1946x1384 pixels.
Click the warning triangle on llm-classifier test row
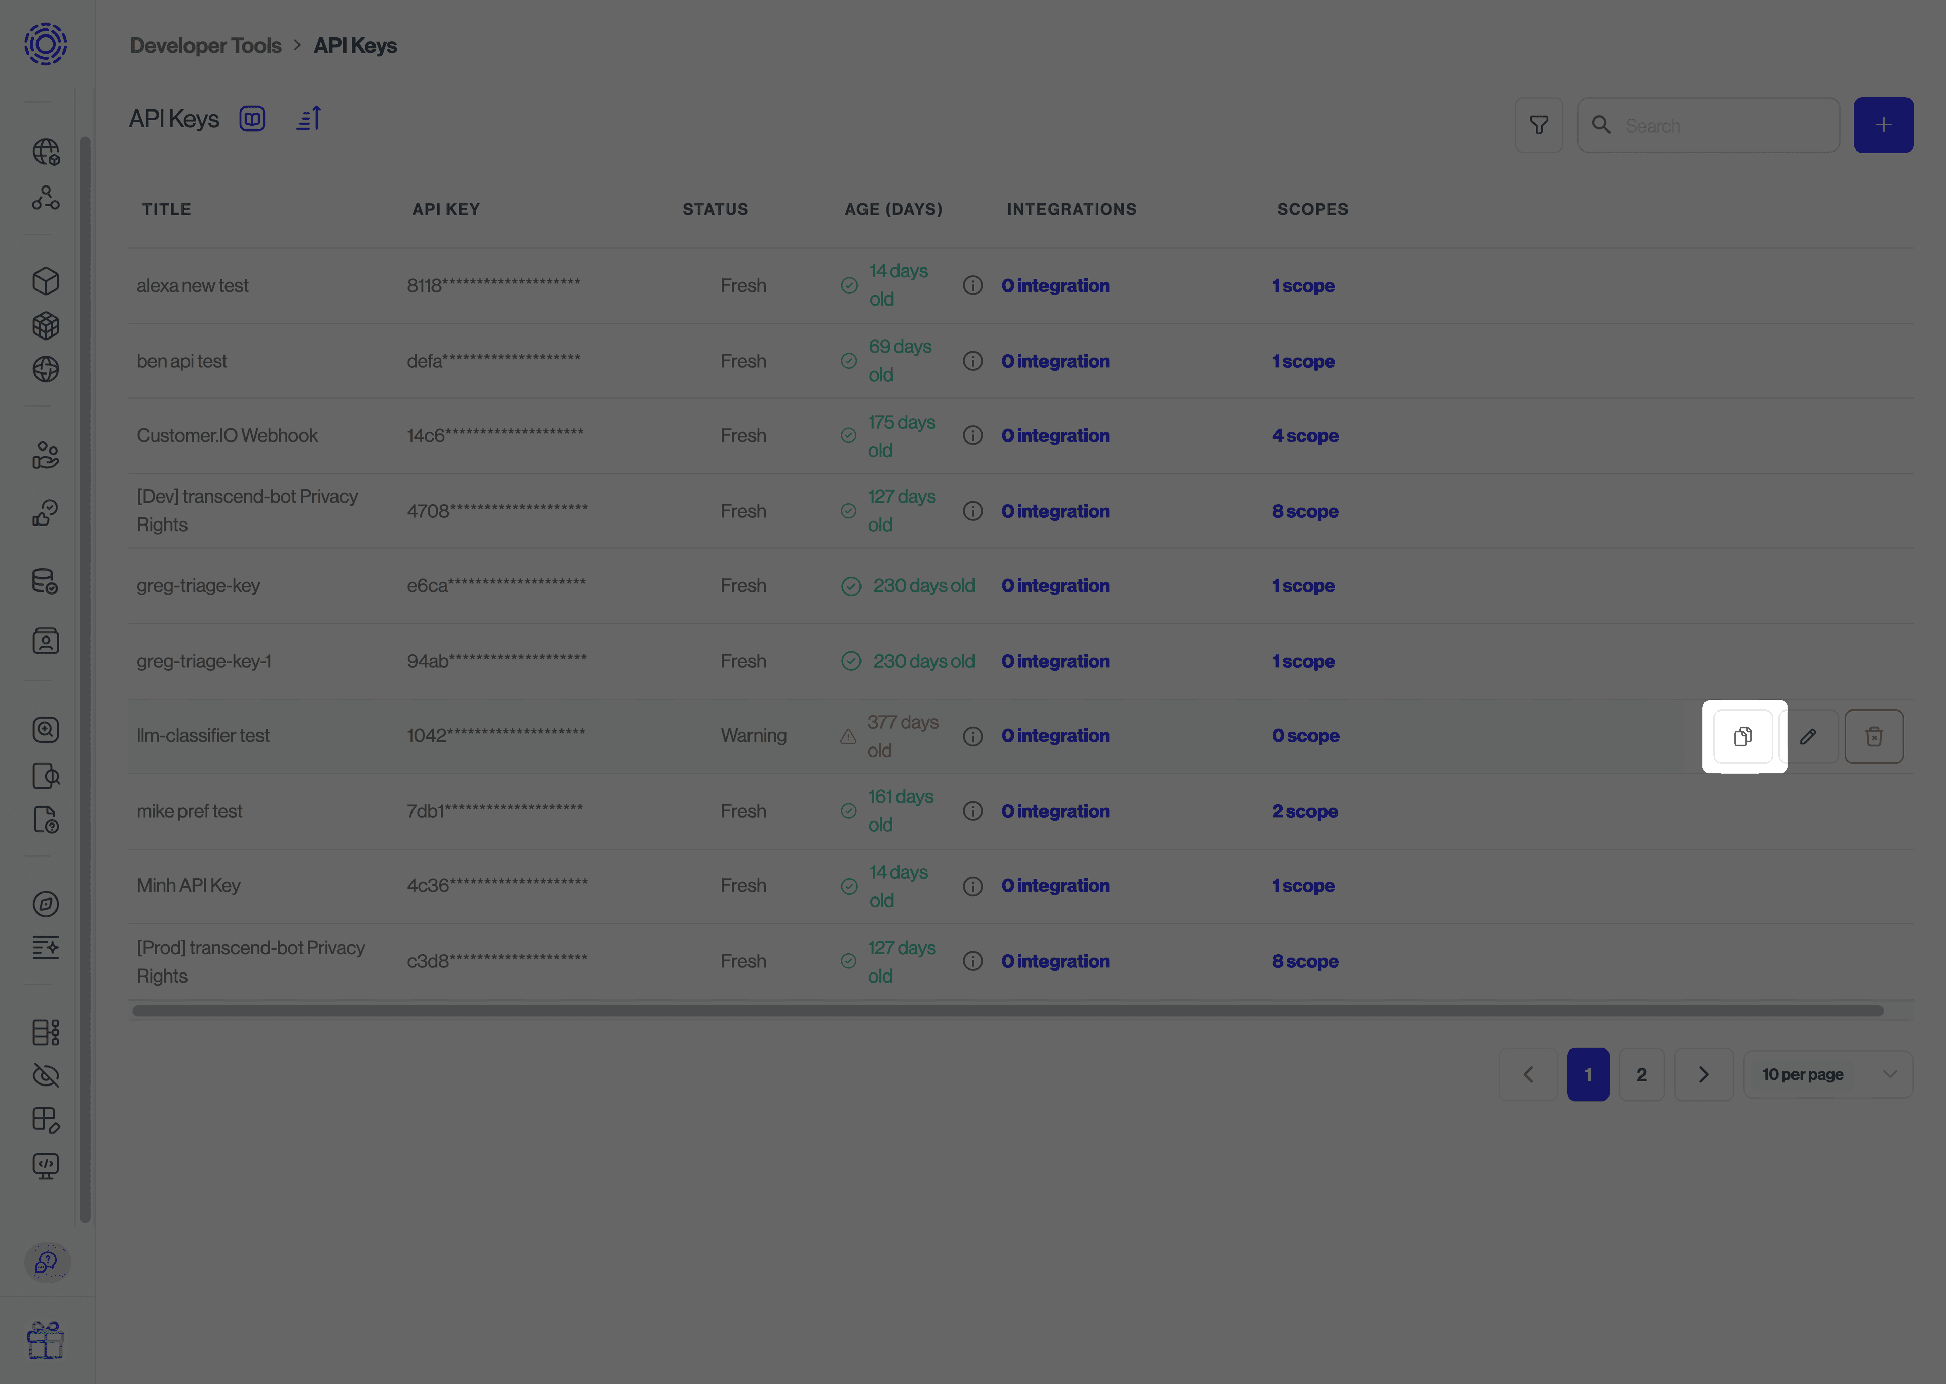848,736
